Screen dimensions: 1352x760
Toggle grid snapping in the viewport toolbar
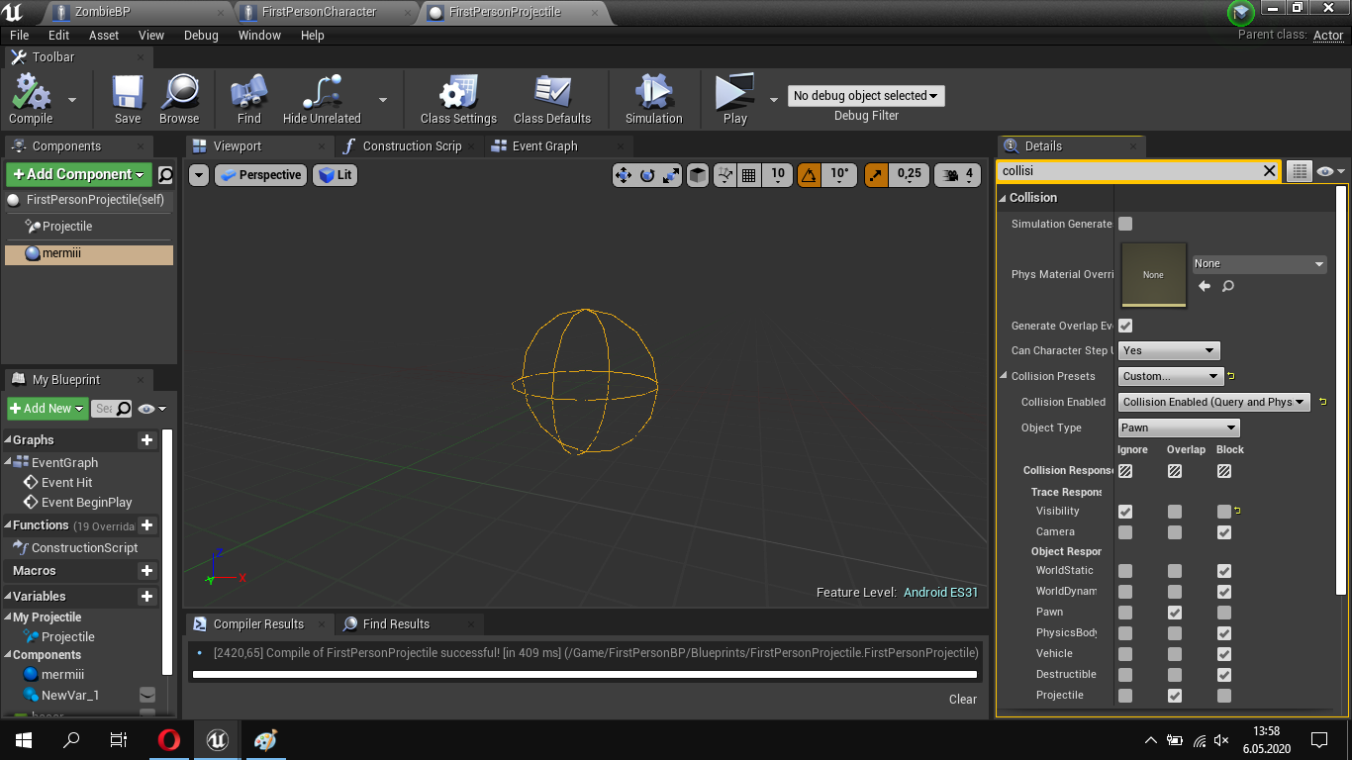coord(749,175)
